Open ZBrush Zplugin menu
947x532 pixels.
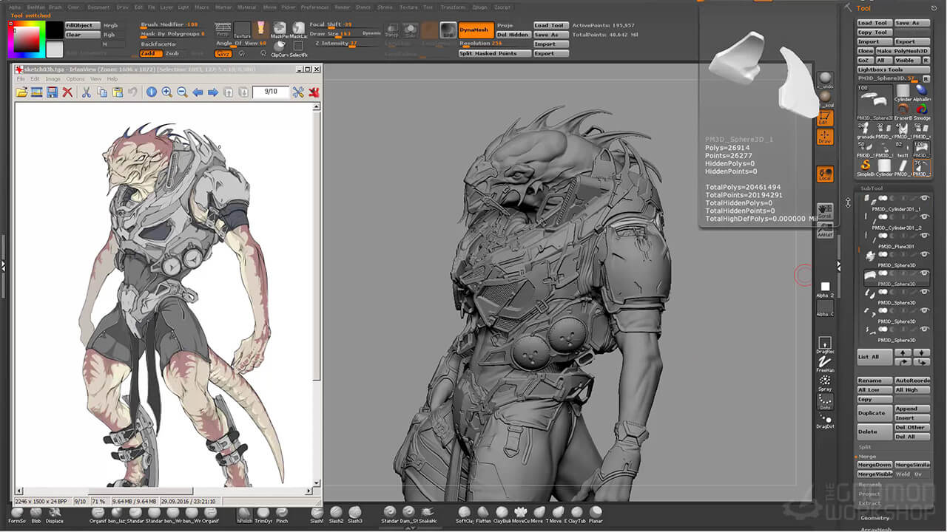click(x=479, y=7)
